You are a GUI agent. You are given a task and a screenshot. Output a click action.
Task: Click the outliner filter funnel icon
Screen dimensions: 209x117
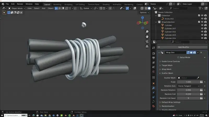(200, 8)
